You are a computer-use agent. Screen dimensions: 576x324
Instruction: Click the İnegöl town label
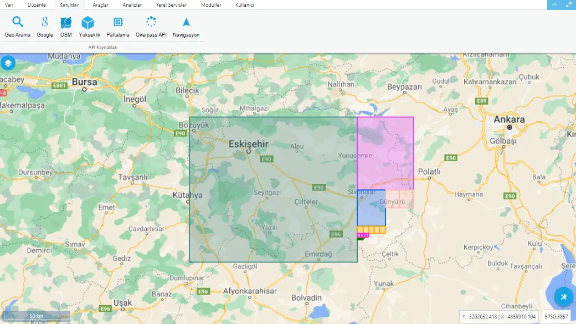[x=135, y=99]
